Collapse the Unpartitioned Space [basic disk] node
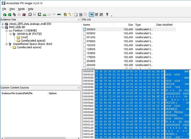The image size is (191, 139). (7, 44)
